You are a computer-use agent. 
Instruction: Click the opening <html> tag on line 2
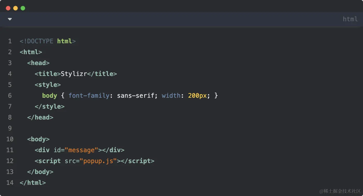point(31,52)
